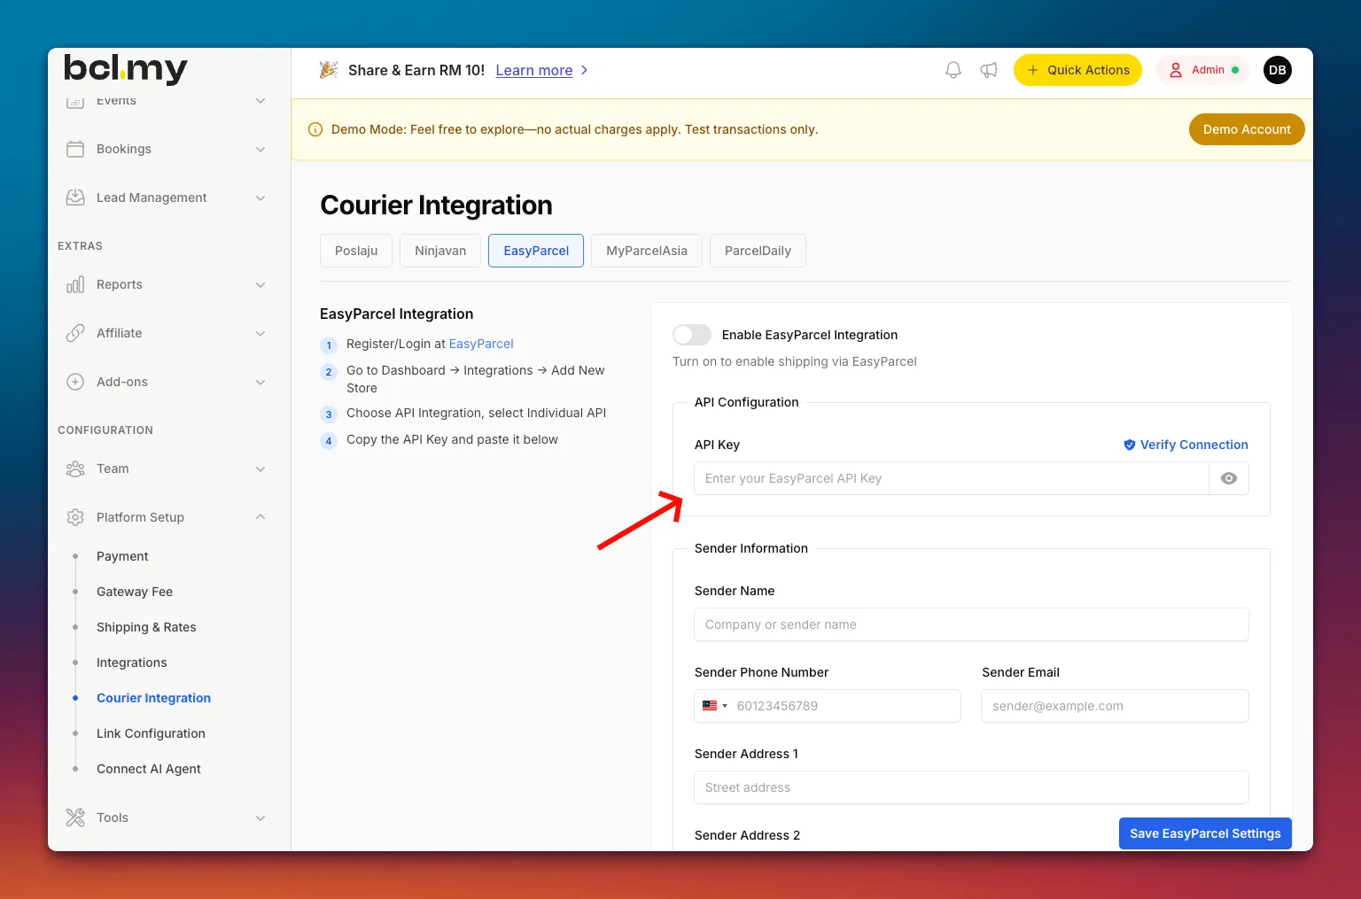This screenshot has height=899, width=1361.
Task: Switch to the MyParcelAsia tab
Action: 647,251
